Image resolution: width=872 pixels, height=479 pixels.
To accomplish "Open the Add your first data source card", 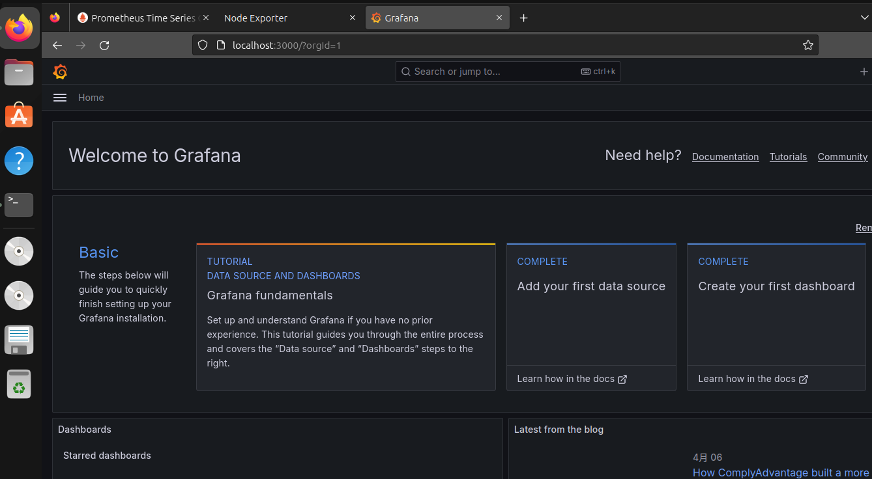I will (x=591, y=317).
